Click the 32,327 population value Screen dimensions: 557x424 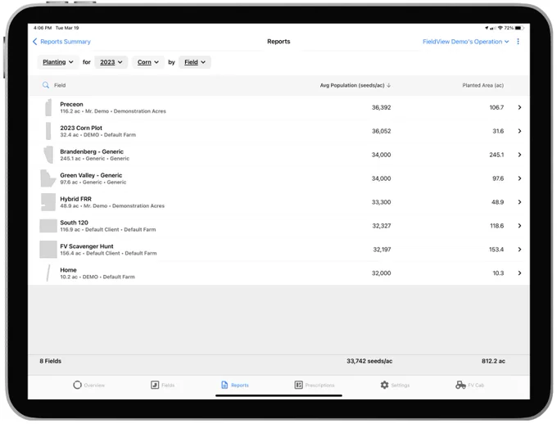(x=382, y=226)
